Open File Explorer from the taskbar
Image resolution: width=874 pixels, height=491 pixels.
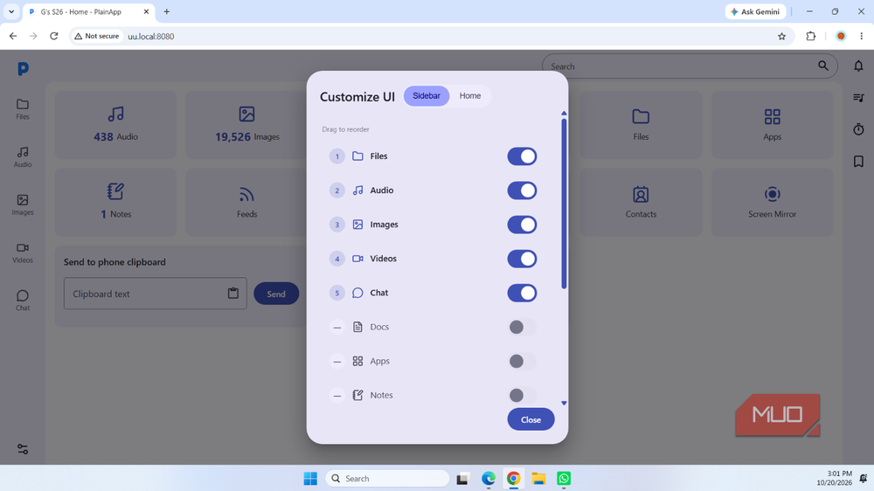pyautogui.click(x=538, y=478)
